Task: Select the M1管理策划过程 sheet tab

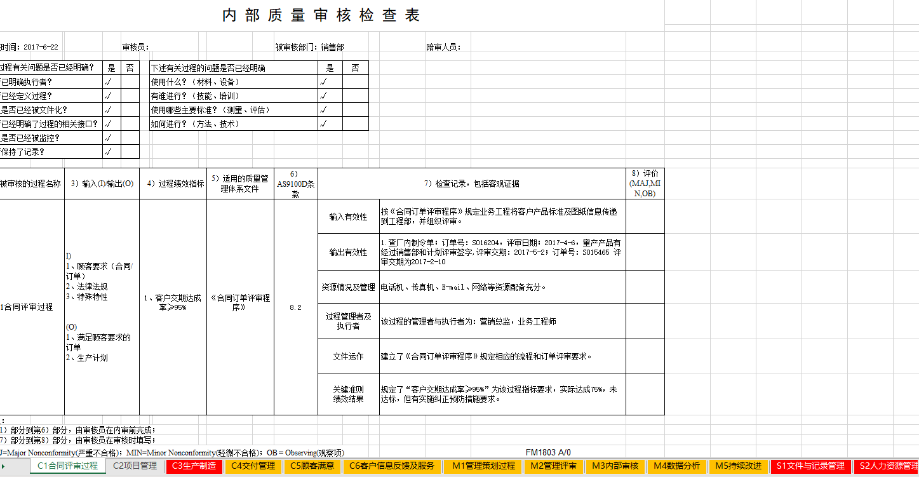Action: click(483, 466)
